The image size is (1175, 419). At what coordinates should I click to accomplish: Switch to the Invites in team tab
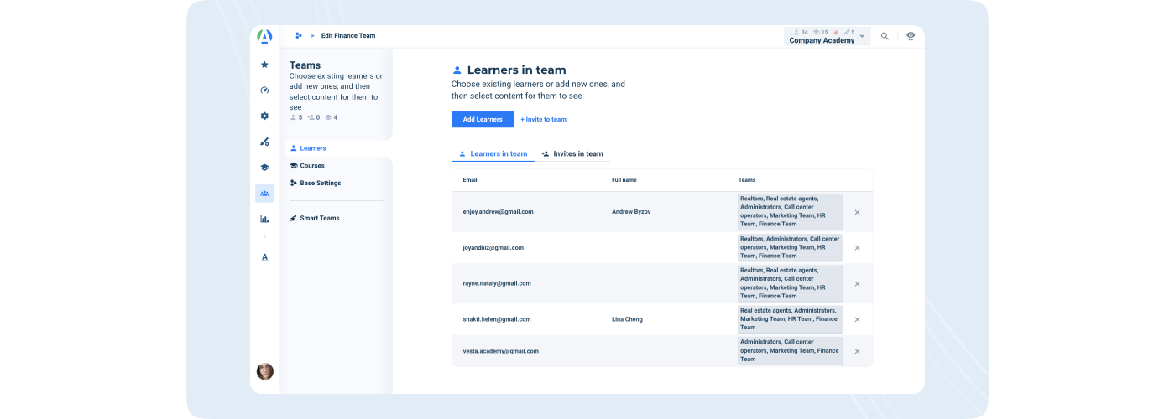572,154
